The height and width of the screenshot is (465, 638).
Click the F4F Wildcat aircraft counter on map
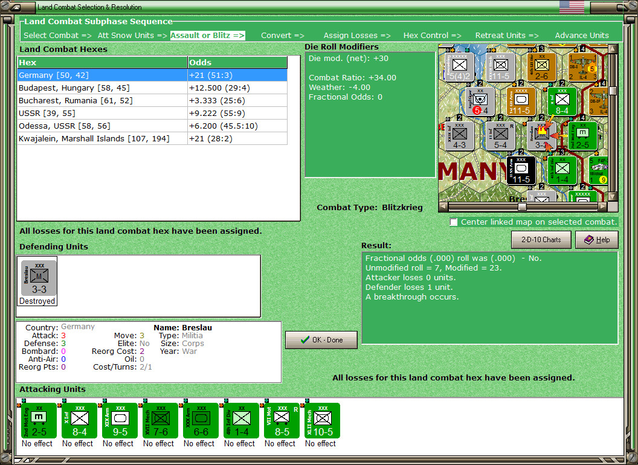[x=599, y=170]
